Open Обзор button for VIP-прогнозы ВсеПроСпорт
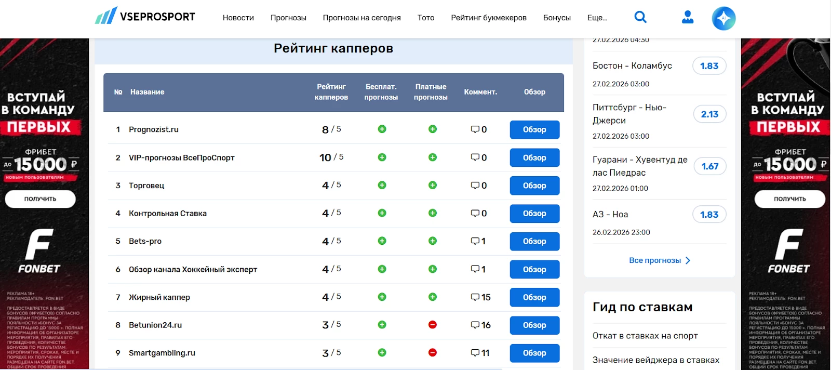Image resolution: width=831 pixels, height=370 pixels. (534, 157)
